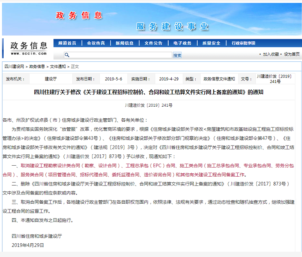Click the red banner 政务信息 title

pyautogui.click(x=79, y=15)
